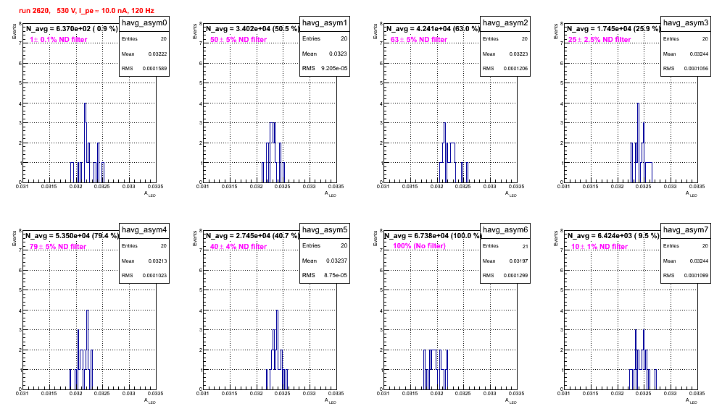The height and width of the screenshot is (414, 722).
Task: Click RMS 0.0001589 in havg_asym0 stats
Action: (x=144, y=69)
